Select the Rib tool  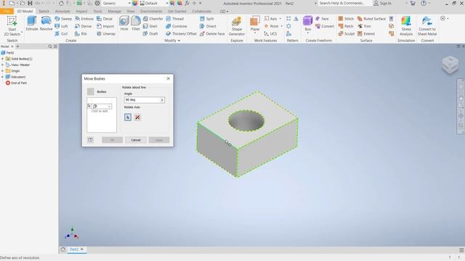coord(81,34)
